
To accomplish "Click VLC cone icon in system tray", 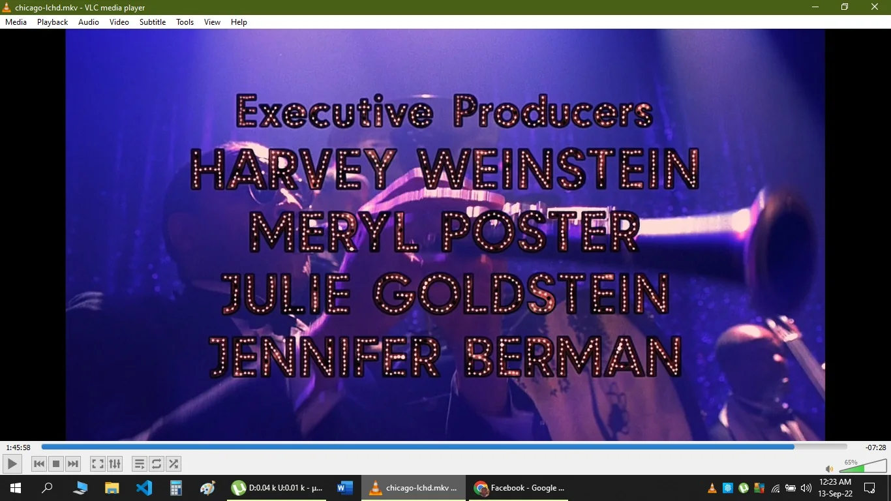I will (712, 488).
